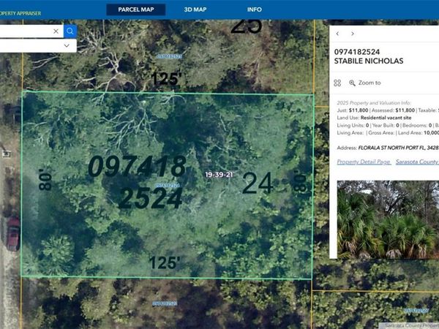Screen dimensions: 439x329
Task: Clear the search box with the X
Action: 56,31
